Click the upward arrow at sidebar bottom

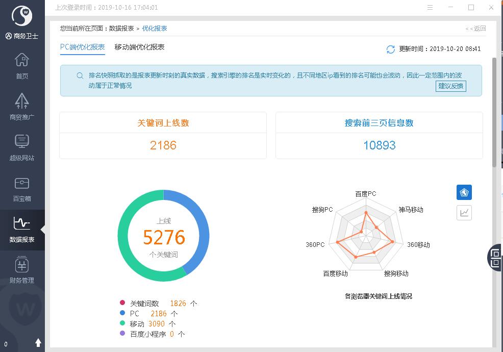pyautogui.click(x=38, y=343)
